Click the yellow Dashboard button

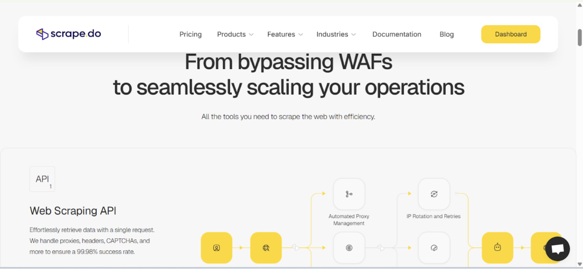[510, 34]
